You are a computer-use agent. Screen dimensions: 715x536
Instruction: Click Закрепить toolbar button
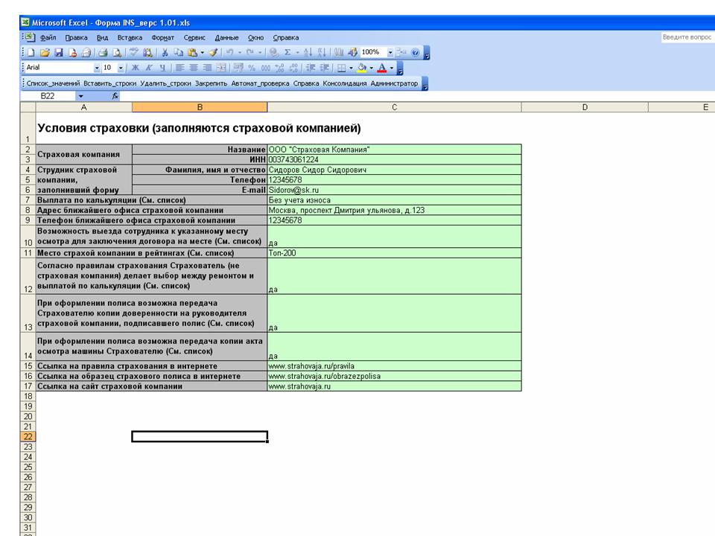coord(211,83)
